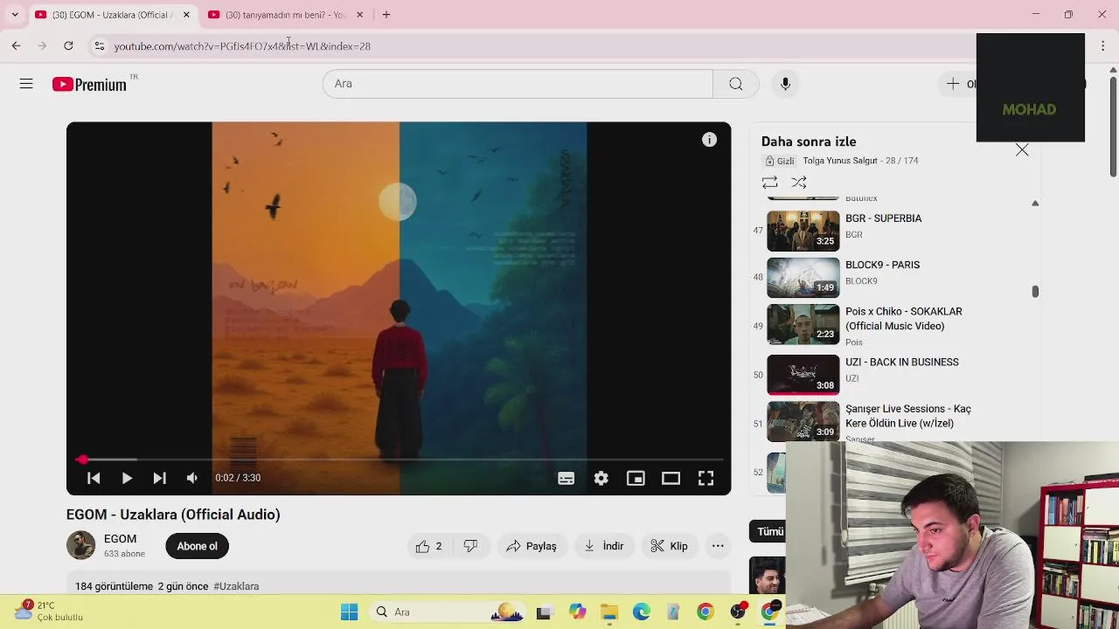This screenshot has width=1119, height=629.
Task: Go back in browser history
Action: pyautogui.click(x=16, y=45)
